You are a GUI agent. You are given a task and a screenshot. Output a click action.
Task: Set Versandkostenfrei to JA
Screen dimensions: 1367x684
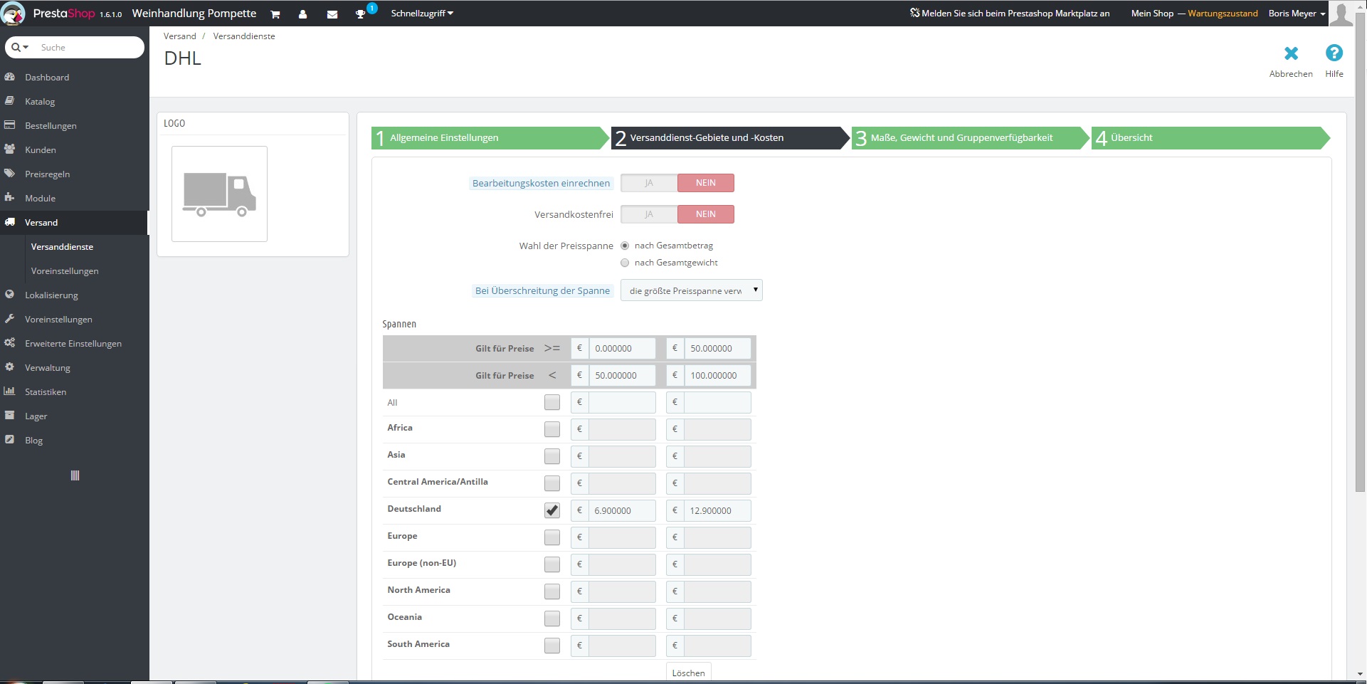pyautogui.click(x=649, y=214)
